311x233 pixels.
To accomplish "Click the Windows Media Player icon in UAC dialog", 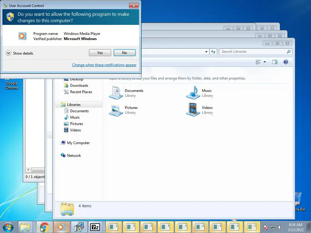I will [22, 36].
